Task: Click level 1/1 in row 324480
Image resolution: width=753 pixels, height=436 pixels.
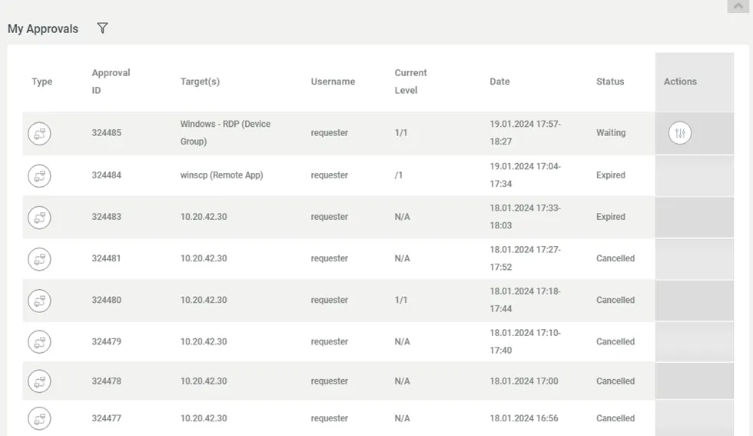Action: [x=401, y=300]
